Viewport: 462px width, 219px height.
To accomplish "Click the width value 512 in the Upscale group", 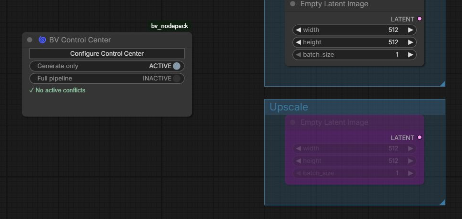I will (393, 149).
